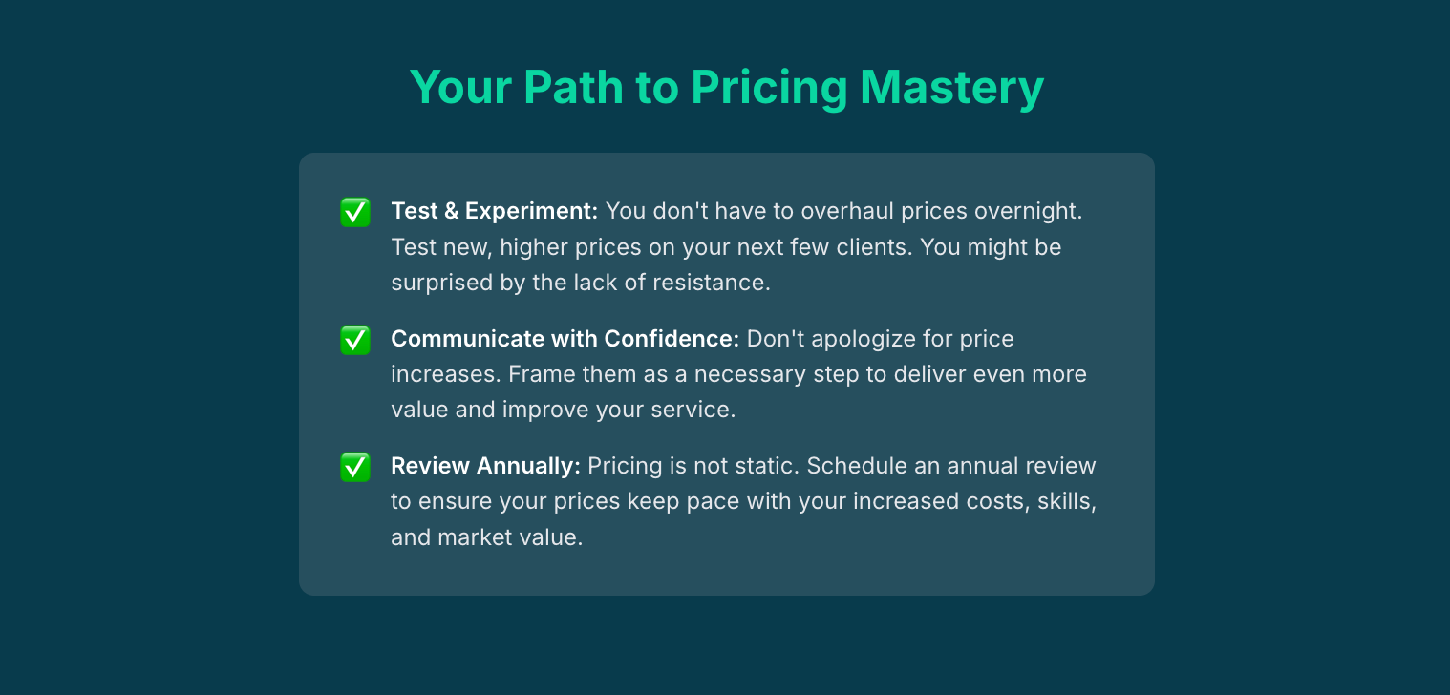Click the green checkmark beside Test & Experiment
This screenshot has width=1450, height=695.
click(355, 212)
